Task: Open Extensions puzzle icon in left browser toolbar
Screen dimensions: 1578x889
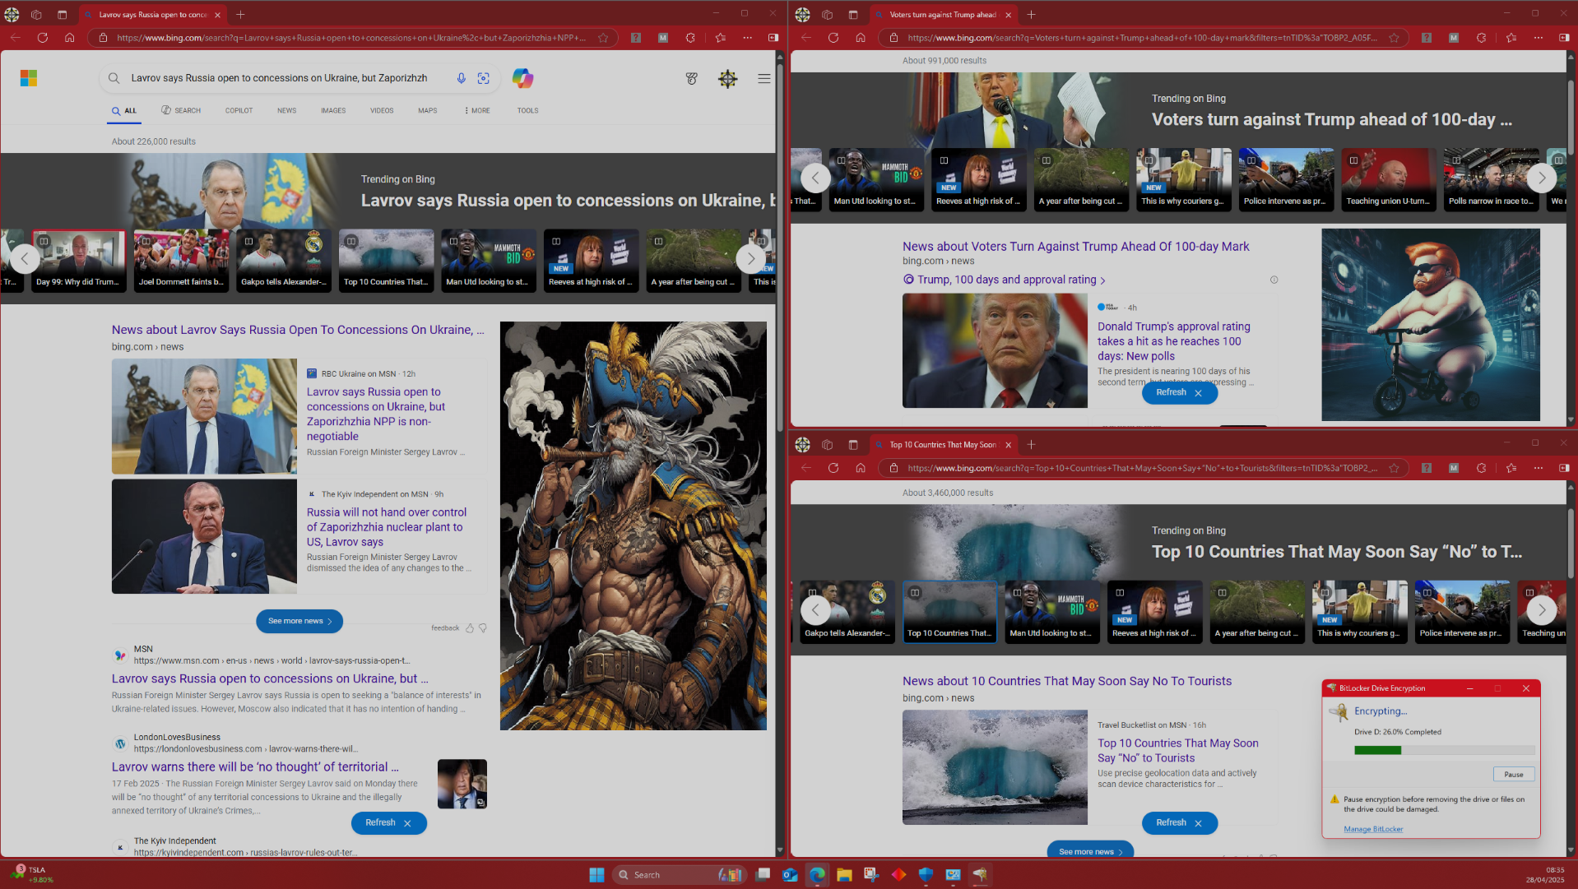Action: pos(689,37)
